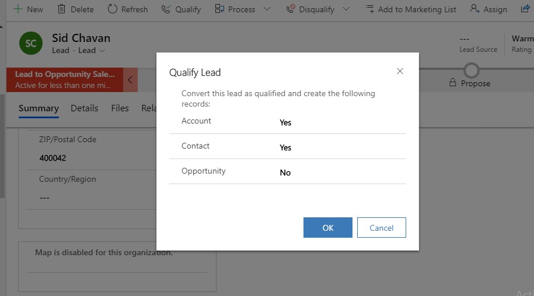Click the Delete toolbar command label
The image size is (534, 296).
(x=82, y=9)
